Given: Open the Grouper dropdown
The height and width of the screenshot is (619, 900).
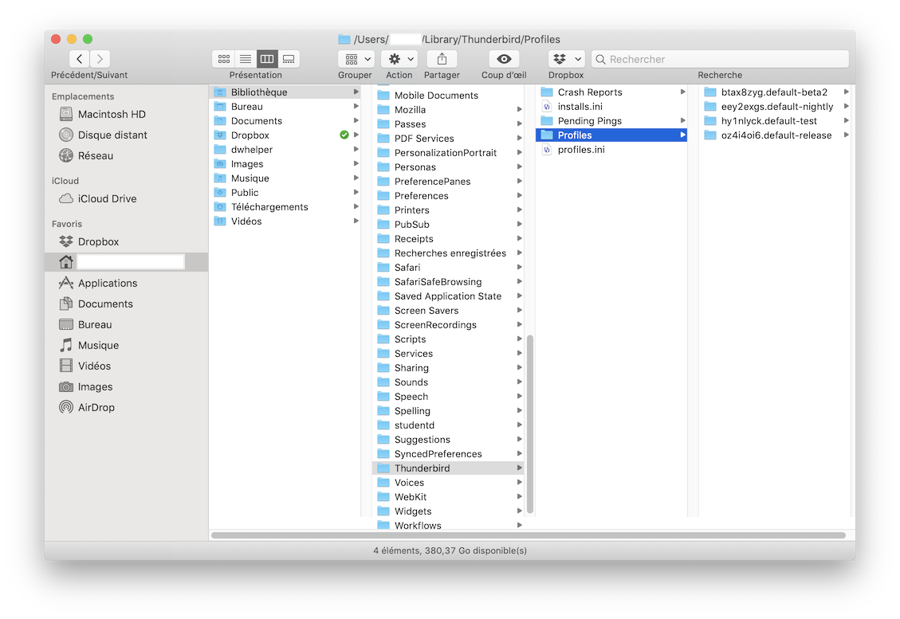Looking at the screenshot, I should [x=356, y=58].
